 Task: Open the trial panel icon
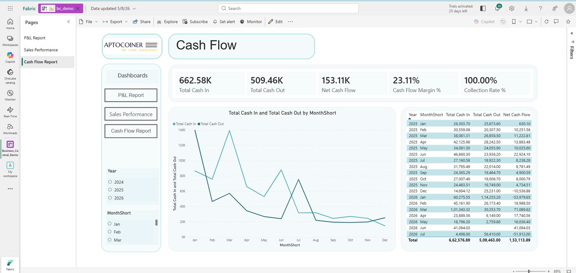483,8
